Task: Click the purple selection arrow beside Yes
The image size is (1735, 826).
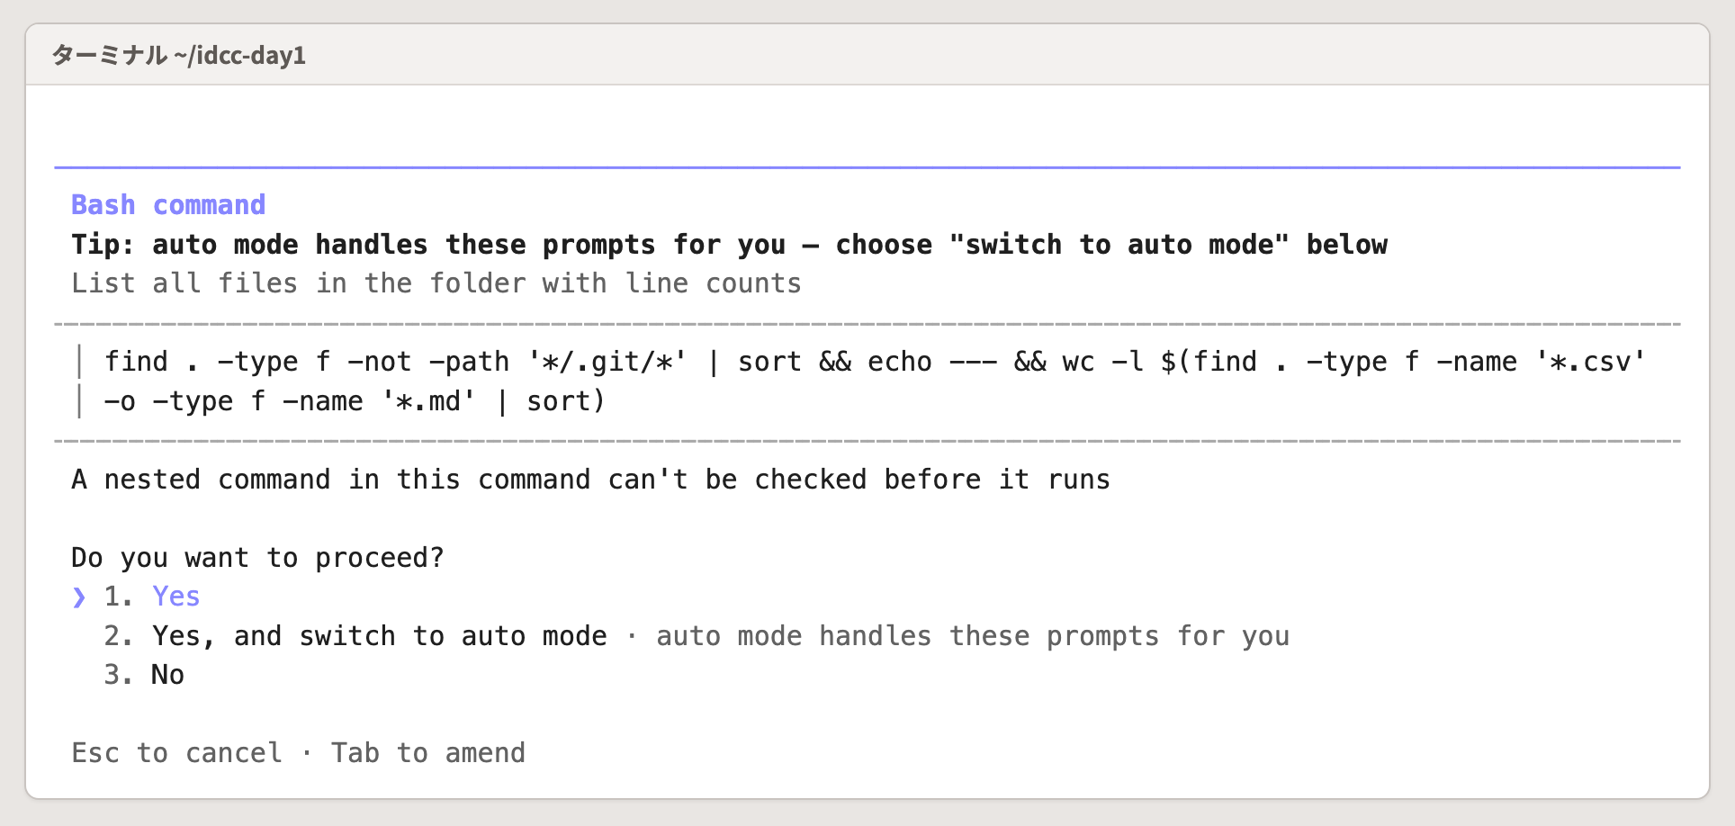Action: point(79,597)
